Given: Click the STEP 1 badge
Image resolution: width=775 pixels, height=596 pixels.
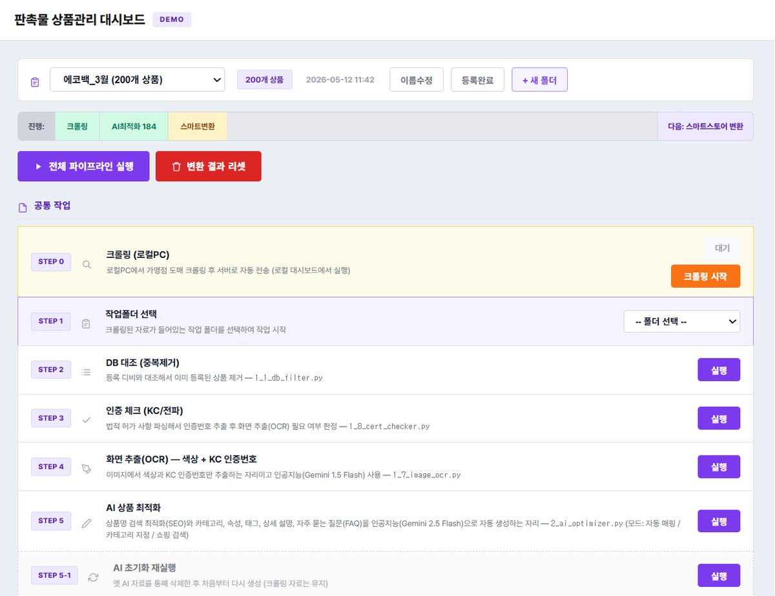Looking at the screenshot, I should point(51,321).
